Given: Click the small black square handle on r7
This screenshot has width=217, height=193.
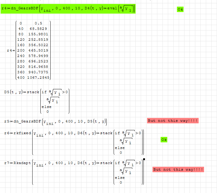Looking at the screenshot, I should click(x=144, y=159).
